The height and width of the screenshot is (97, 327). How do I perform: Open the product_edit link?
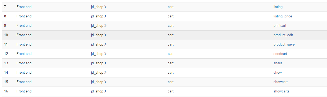[x=283, y=35]
